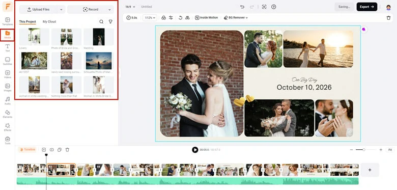397x190 pixels.
Task: Open the 112% zoom dropdown
Action: coord(150,18)
